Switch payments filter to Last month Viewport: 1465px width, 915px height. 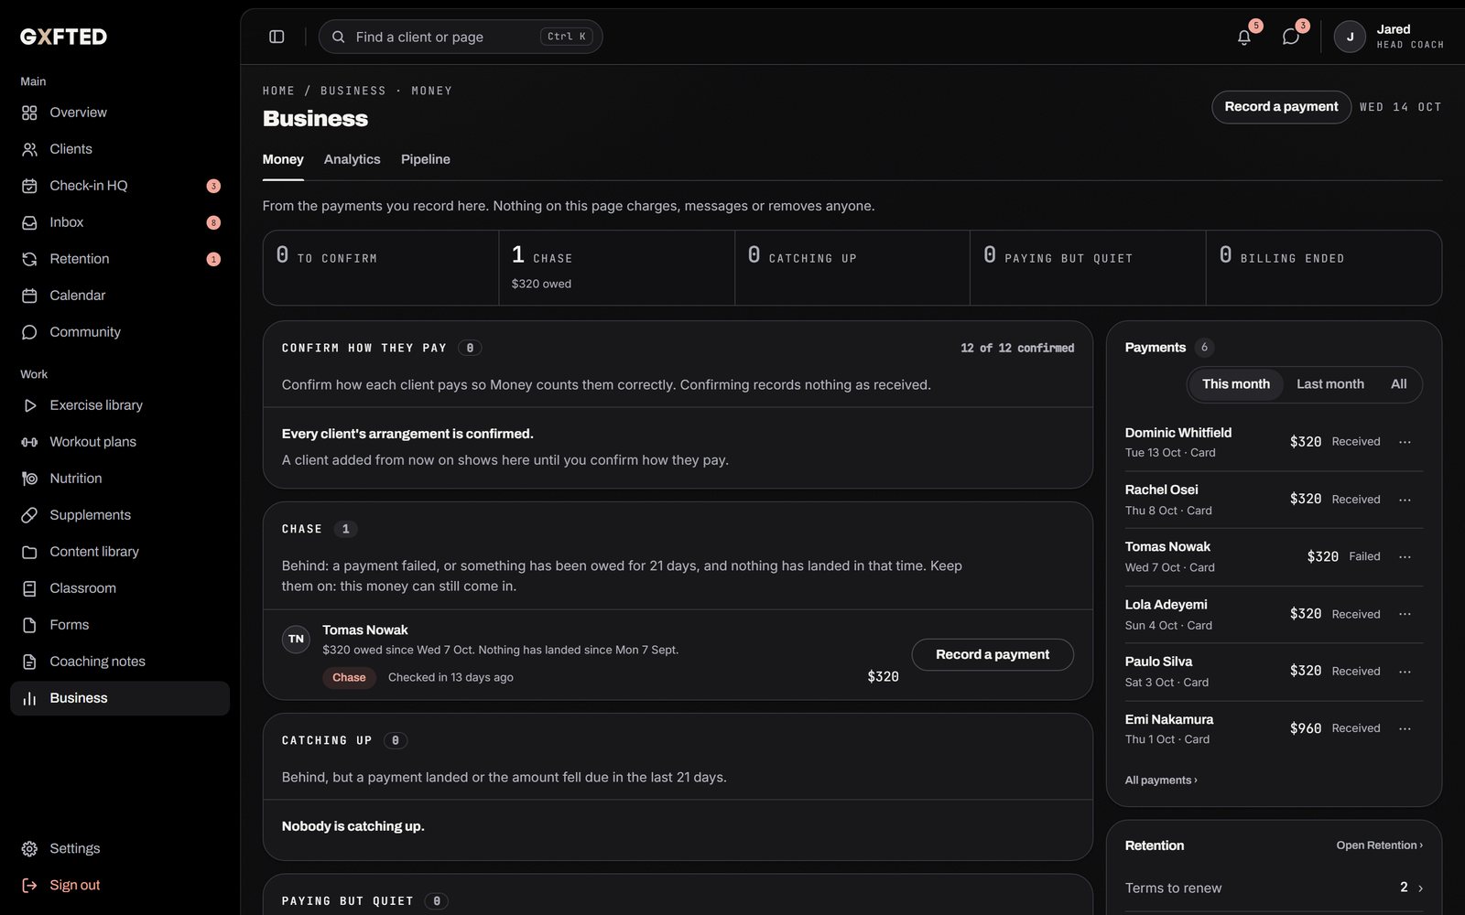[x=1329, y=384]
